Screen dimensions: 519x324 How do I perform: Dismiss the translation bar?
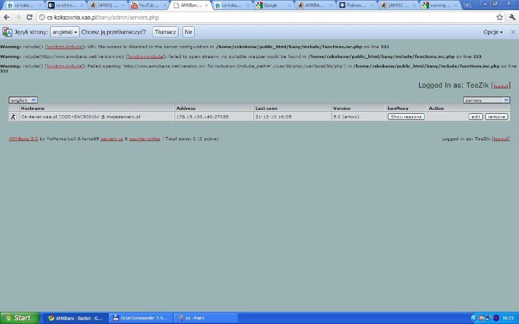(x=513, y=32)
